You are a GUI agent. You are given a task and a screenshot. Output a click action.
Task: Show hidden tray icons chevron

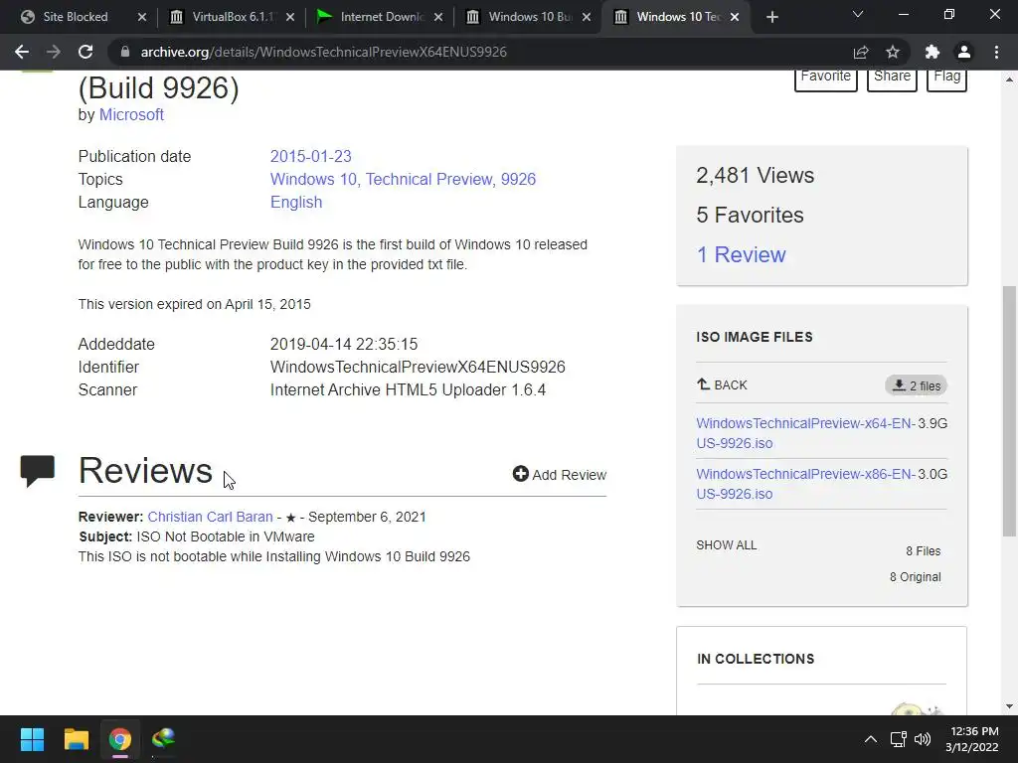[x=871, y=739]
